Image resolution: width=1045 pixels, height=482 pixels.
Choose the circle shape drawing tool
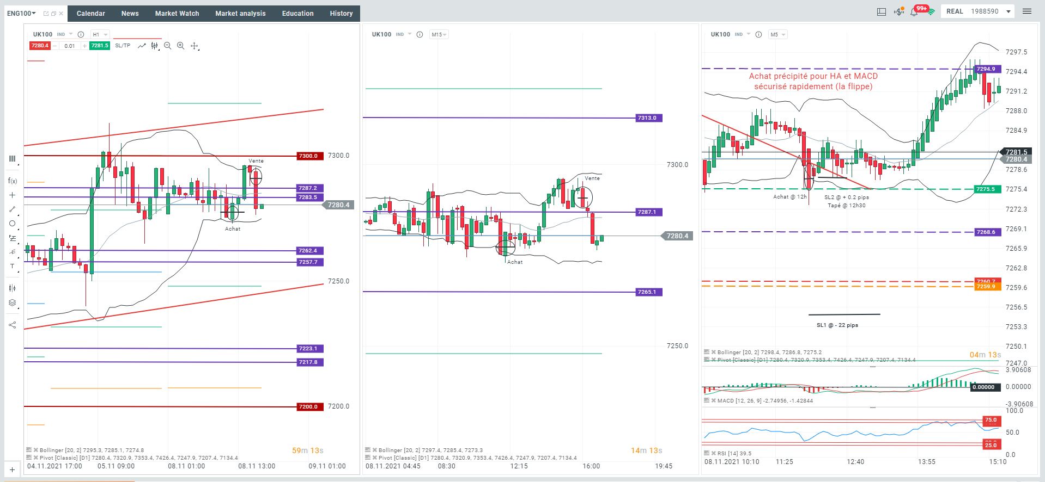pyautogui.click(x=12, y=224)
